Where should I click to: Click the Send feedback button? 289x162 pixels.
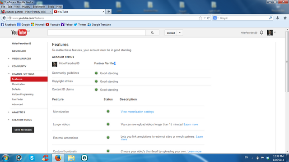(23, 130)
